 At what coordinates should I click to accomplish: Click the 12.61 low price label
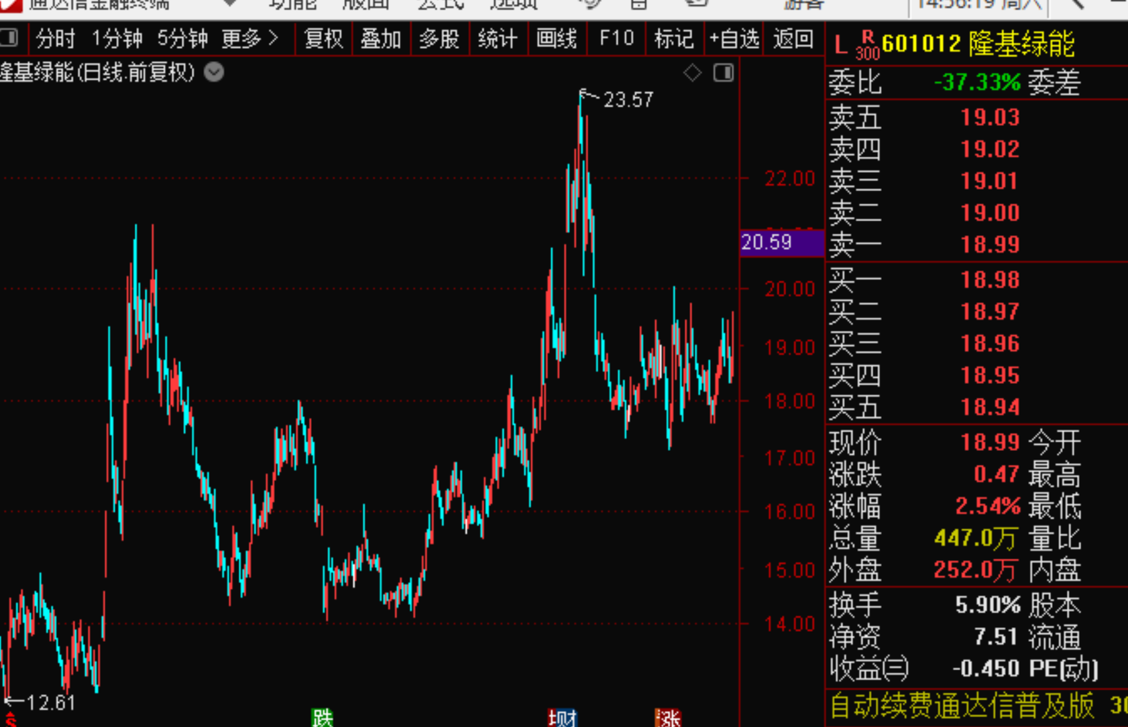coord(51,703)
